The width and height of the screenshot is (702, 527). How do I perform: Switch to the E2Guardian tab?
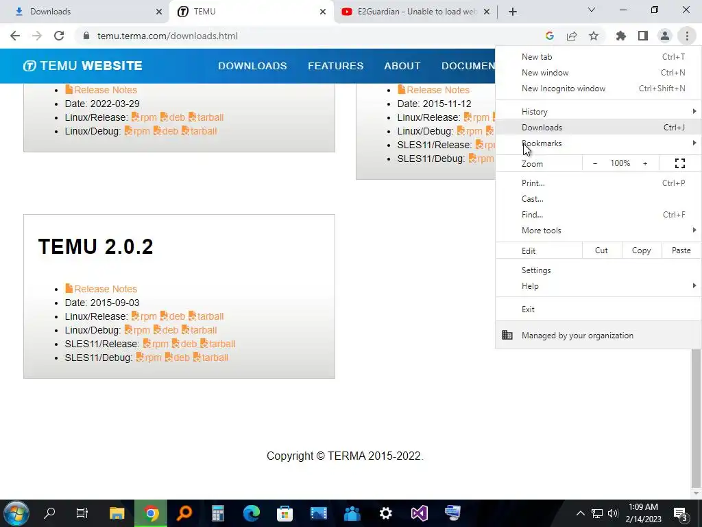point(415,12)
